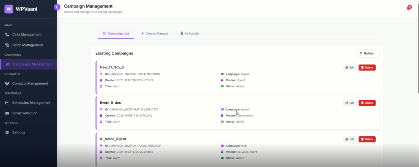The height and width of the screenshot is (167, 419).
Task: Click the Tone person icon of New_11_Nov_8
Action: (101, 86)
